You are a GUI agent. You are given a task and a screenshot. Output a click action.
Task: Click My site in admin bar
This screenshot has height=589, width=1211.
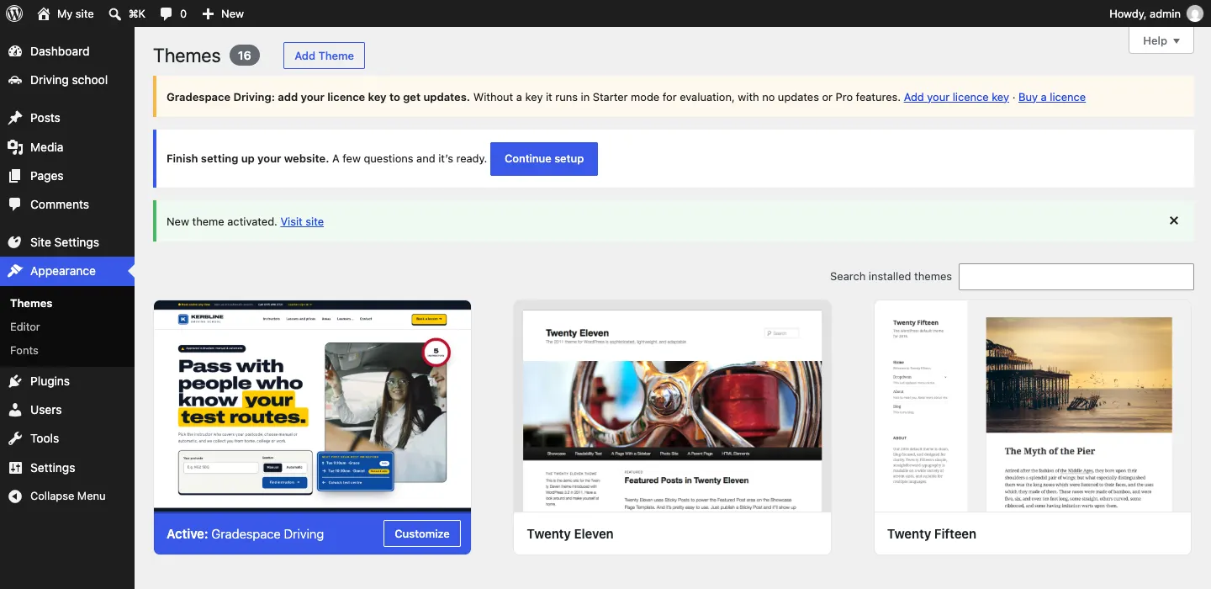[76, 13]
